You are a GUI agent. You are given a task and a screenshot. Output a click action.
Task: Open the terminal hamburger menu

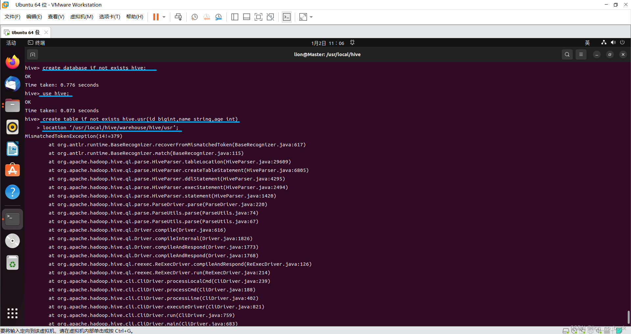(581, 54)
